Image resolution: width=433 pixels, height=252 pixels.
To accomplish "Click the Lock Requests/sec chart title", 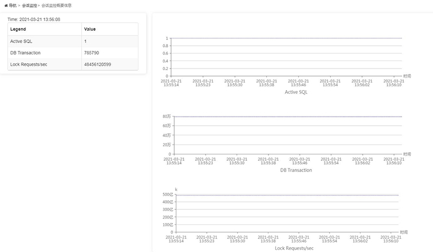I will (x=294, y=248).
